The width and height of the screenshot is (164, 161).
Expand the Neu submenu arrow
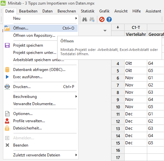point(76,18)
